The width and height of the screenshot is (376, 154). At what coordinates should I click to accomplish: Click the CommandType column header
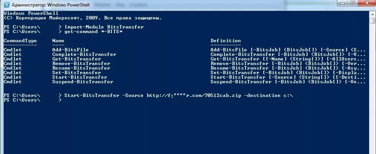pyautogui.click(x=20, y=41)
